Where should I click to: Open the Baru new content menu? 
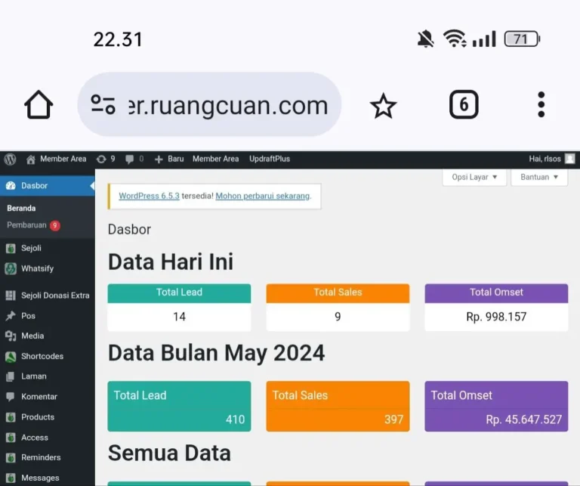pyautogui.click(x=169, y=159)
